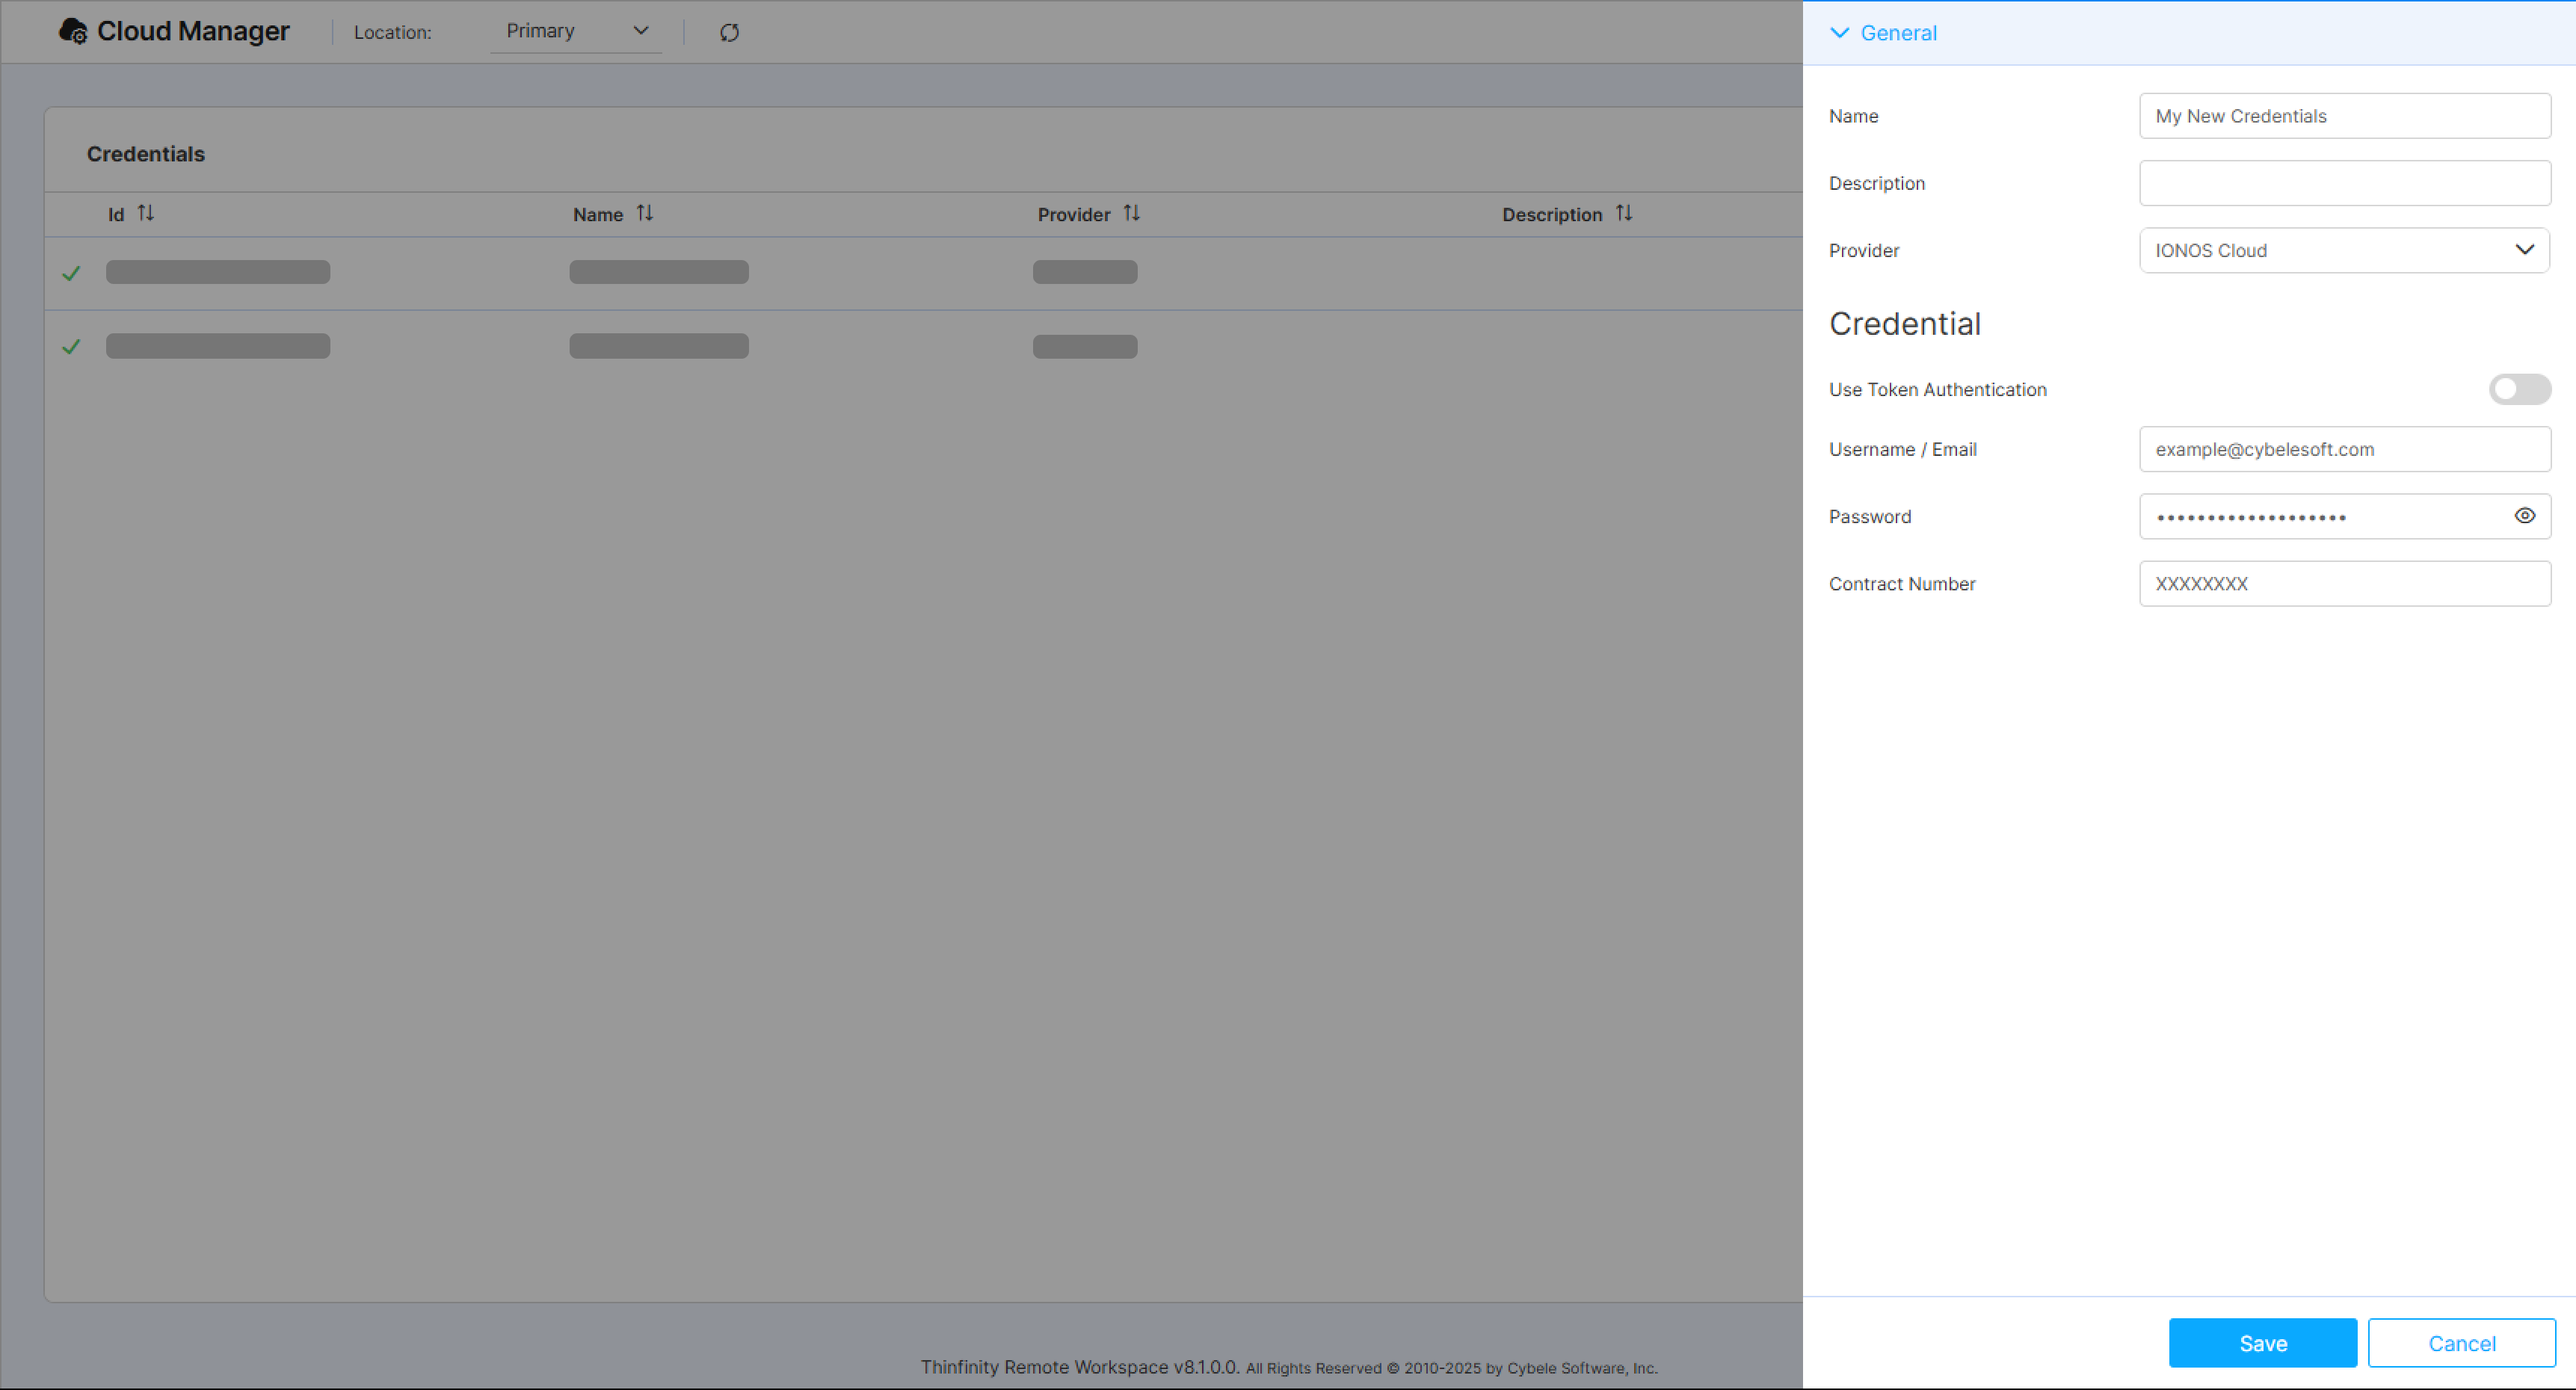The image size is (2576, 1390).
Task: Click the green checkmark on the second credential row
Action: pyautogui.click(x=71, y=346)
